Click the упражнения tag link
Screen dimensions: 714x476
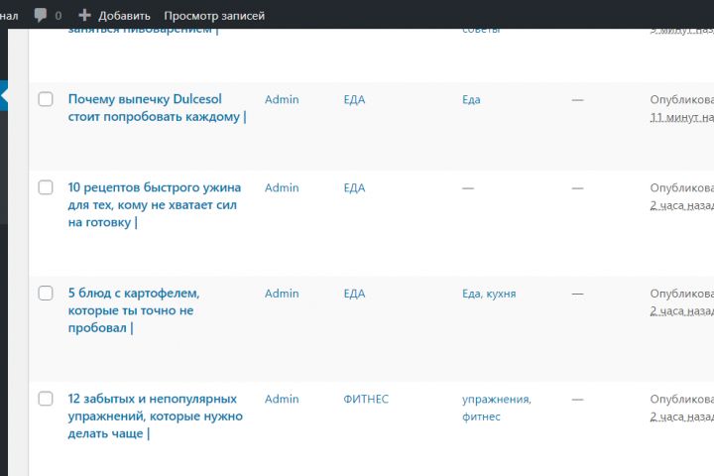(496, 399)
